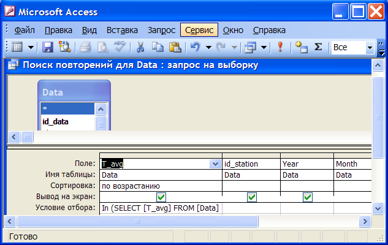Select id_data field in Data table
The image size is (388, 245).
(x=67, y=122)
